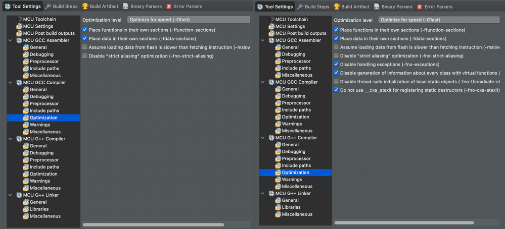505x229 pixels.
Task: Click Error Parsers red icon, left window
Action: pyautogui.click(x=169, y=7)
